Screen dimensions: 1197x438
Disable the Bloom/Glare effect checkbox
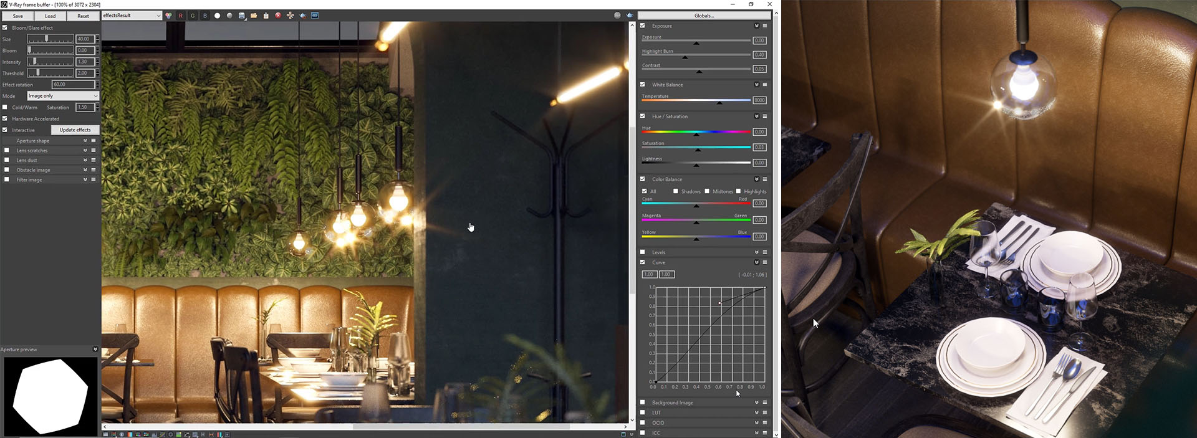click(5, 28)
